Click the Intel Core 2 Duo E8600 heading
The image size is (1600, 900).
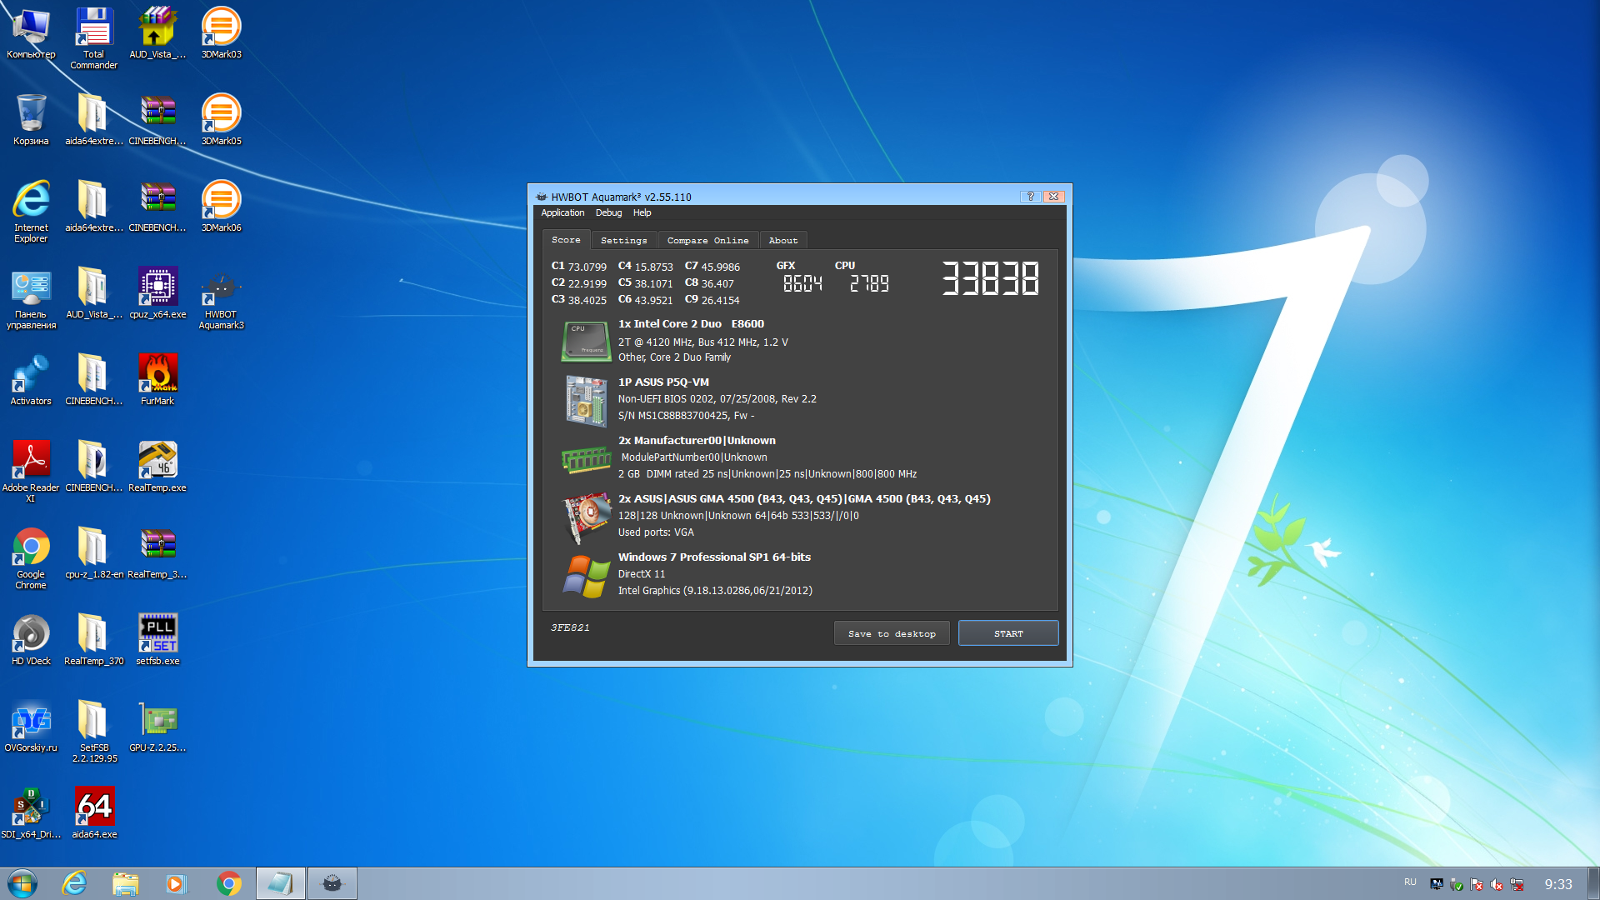(x=691, y=324)
